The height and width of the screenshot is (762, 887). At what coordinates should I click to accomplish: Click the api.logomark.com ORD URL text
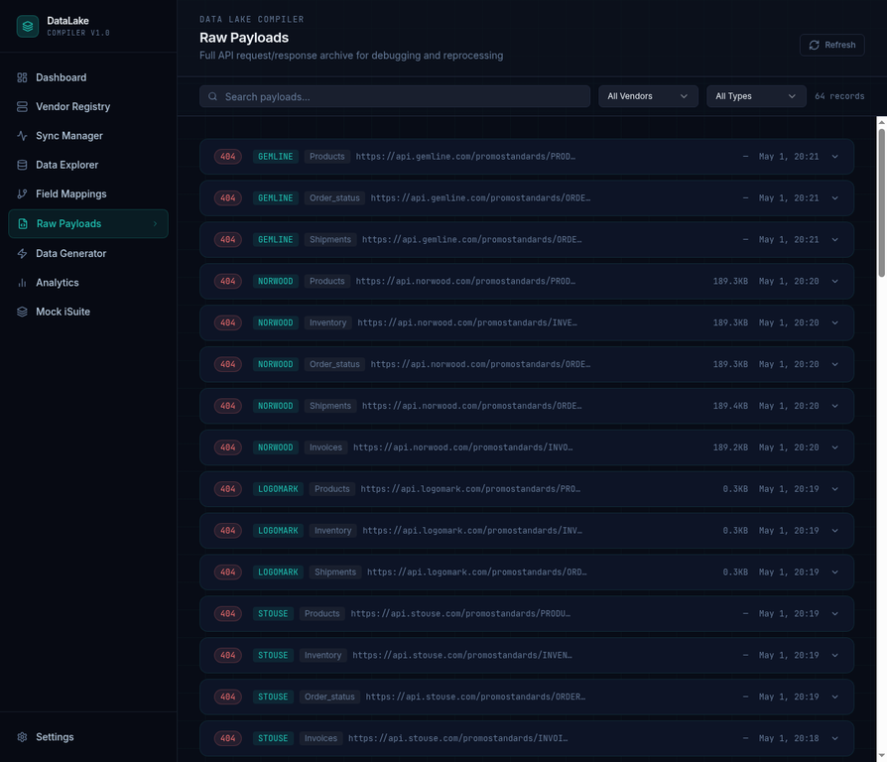click(x=477, y=572)
